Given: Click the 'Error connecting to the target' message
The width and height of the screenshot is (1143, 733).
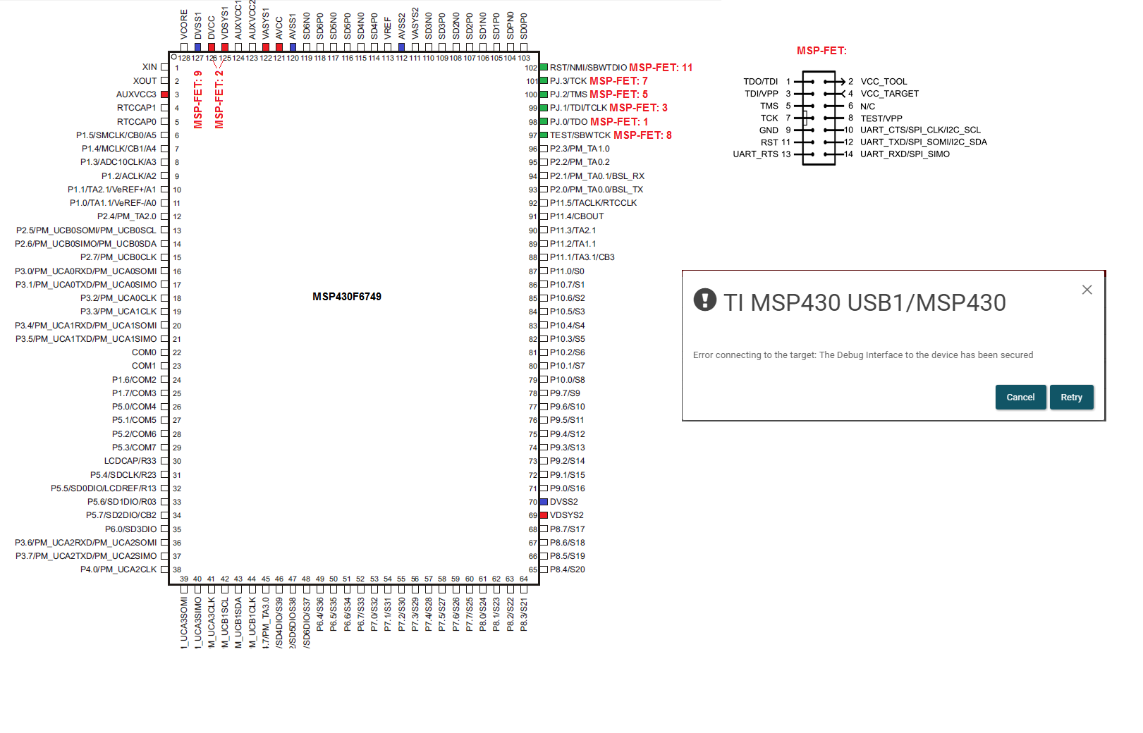Looking at the screenshot, I should click(863, 355).
